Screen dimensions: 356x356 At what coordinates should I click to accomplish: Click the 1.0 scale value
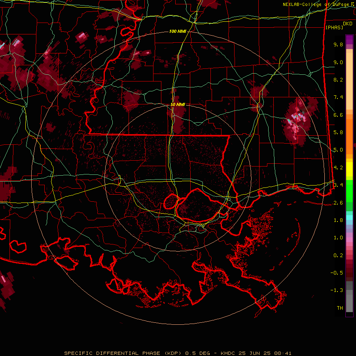[338, 238]
